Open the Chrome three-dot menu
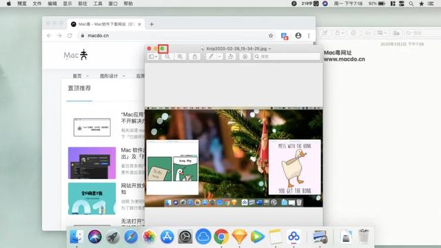This screenshot has height=248, width=441. [309, 36]
